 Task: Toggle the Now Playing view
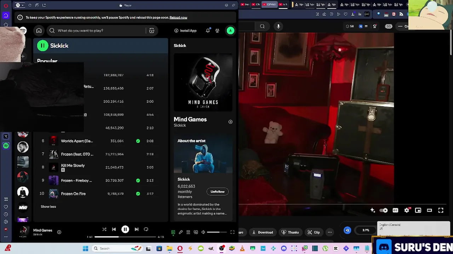[173, 232]
